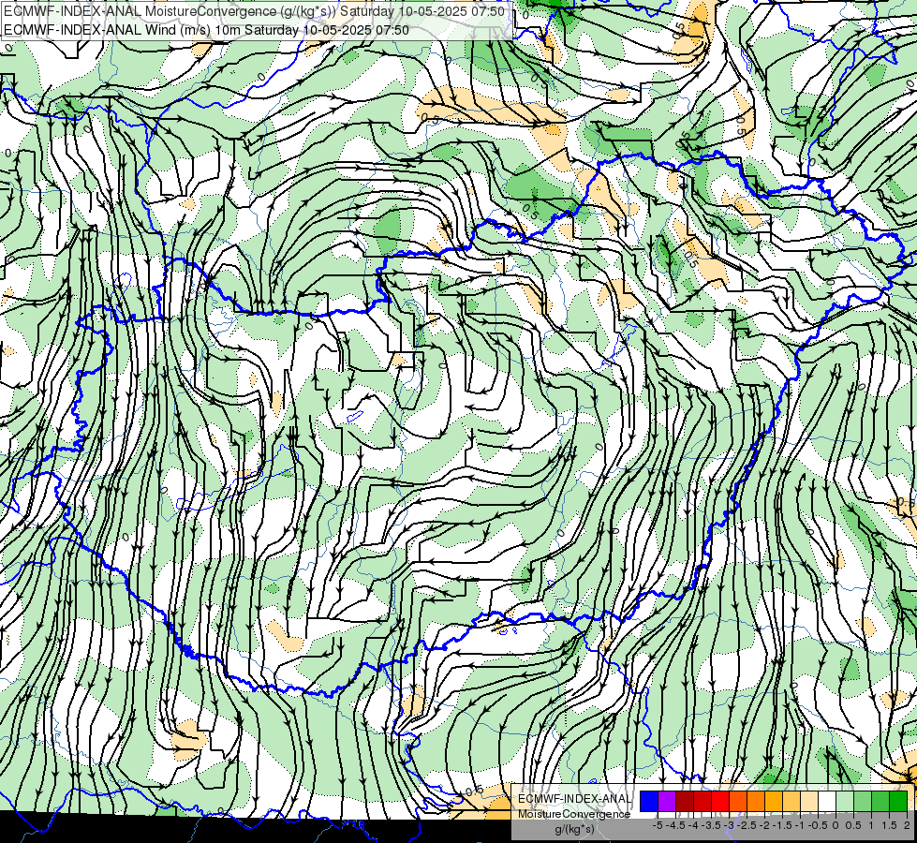The height and width of the screenshot is (843, 917).
Task: Click the '0' legend tick label
Action: (836, 825)
